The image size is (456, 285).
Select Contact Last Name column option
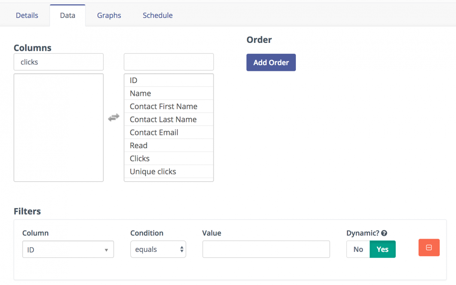tap(163, 119)
